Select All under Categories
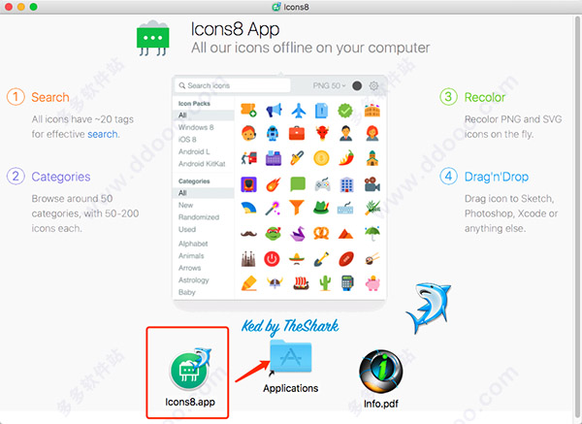 (204, 193)
